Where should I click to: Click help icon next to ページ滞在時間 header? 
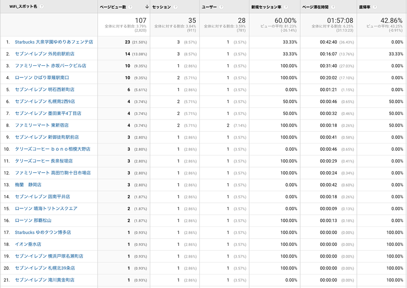tap(333, 7)
